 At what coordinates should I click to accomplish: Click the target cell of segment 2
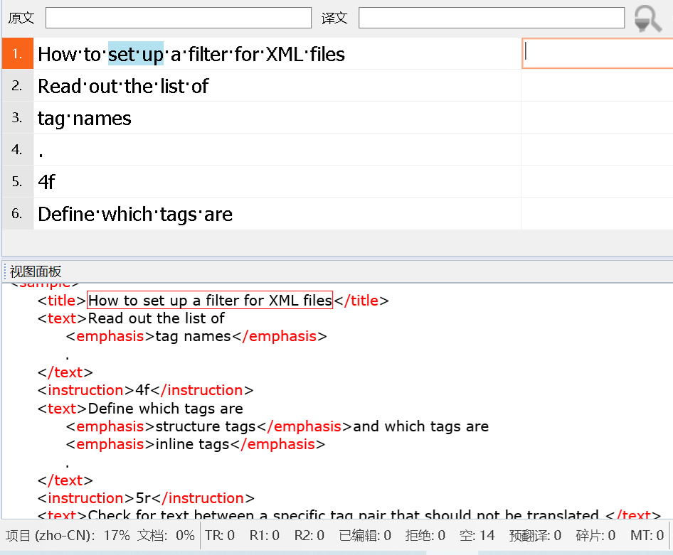(x=598, y=85)
